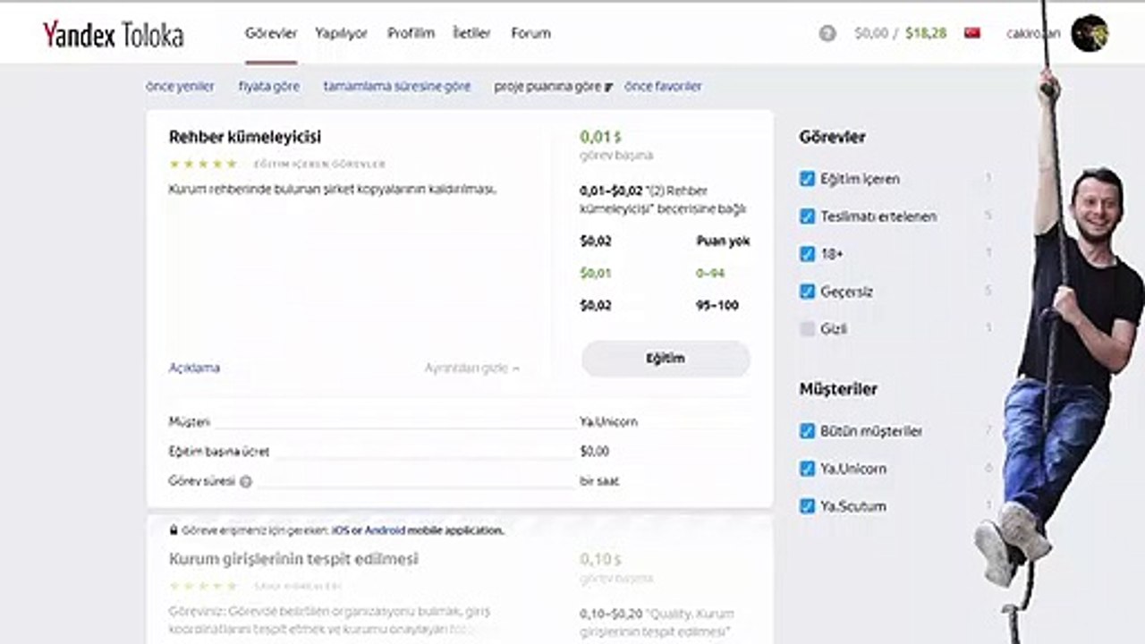1145x644 pixels.
Task: Click the Android link in mobile notice
Action: pyautogui.click(x=385, y=530)
